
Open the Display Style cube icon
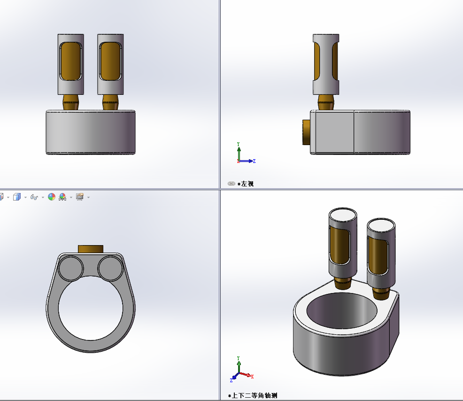point(17,197)
